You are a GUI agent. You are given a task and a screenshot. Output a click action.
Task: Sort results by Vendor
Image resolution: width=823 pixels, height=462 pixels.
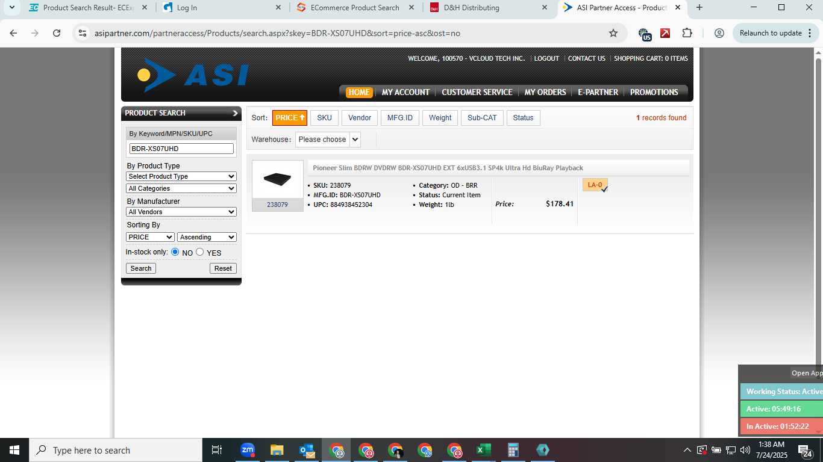[x=360, y=118]
